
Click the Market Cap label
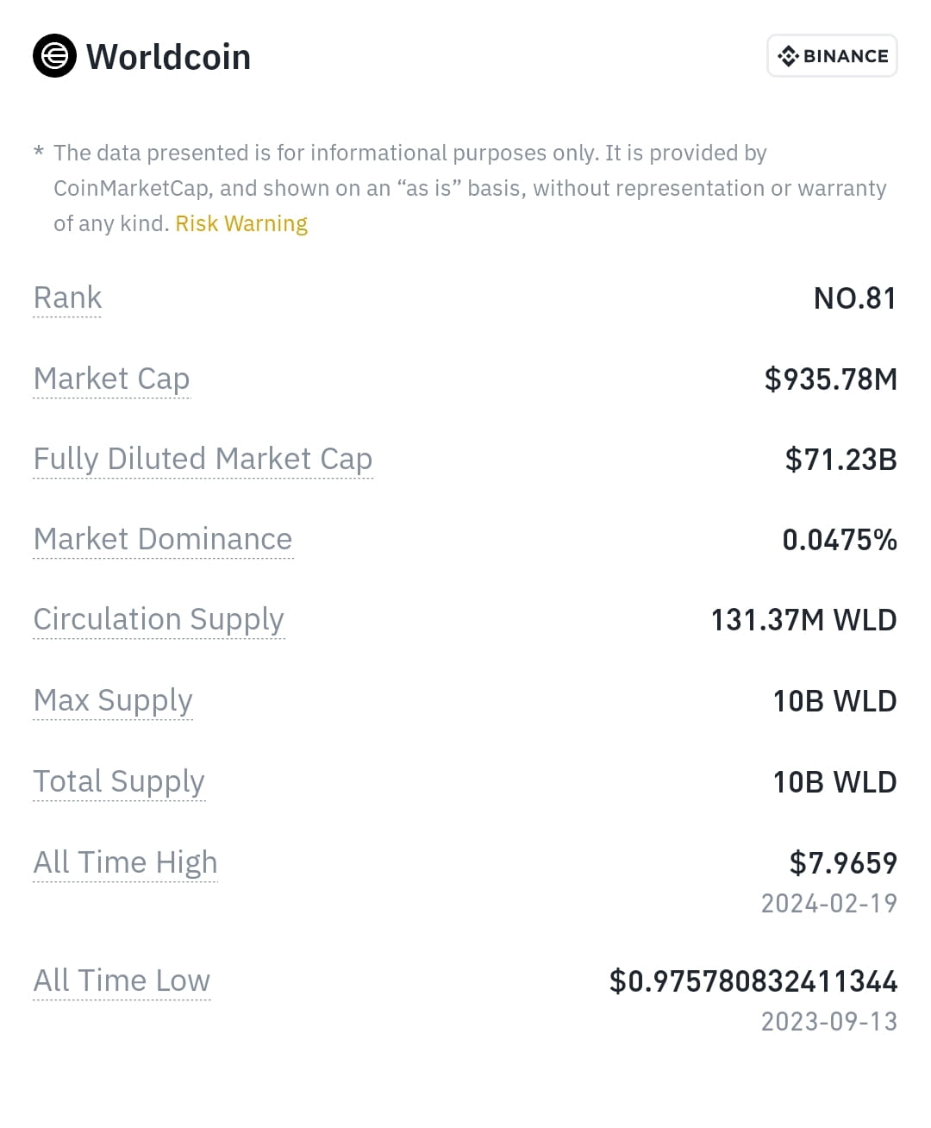(111, 379)
